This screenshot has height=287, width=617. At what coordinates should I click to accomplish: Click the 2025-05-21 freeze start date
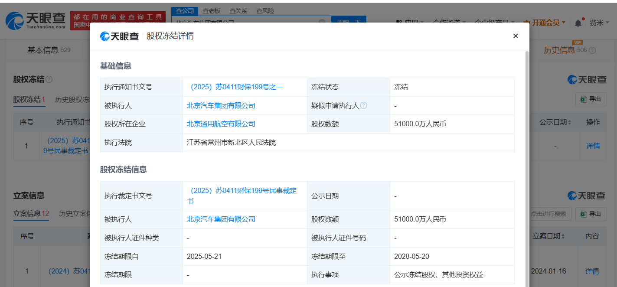pyautogui.click(x=204, y=257)
